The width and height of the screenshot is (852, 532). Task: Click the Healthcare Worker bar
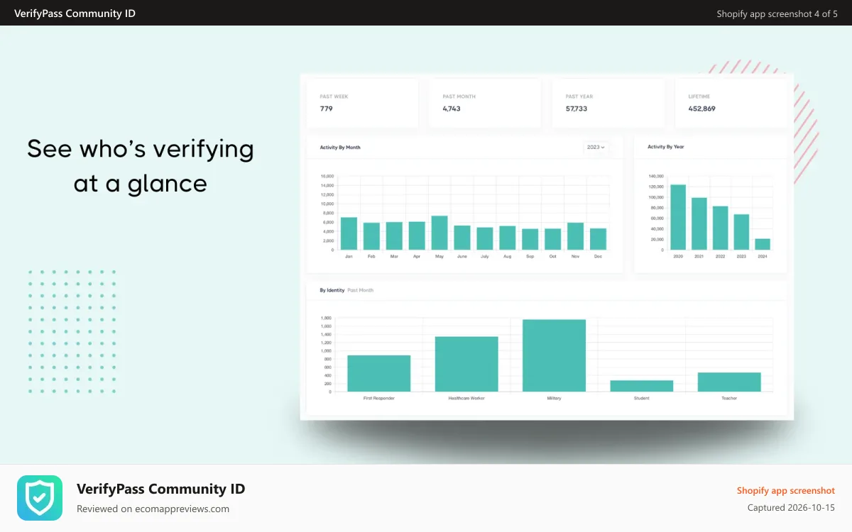tap(466, 364)
